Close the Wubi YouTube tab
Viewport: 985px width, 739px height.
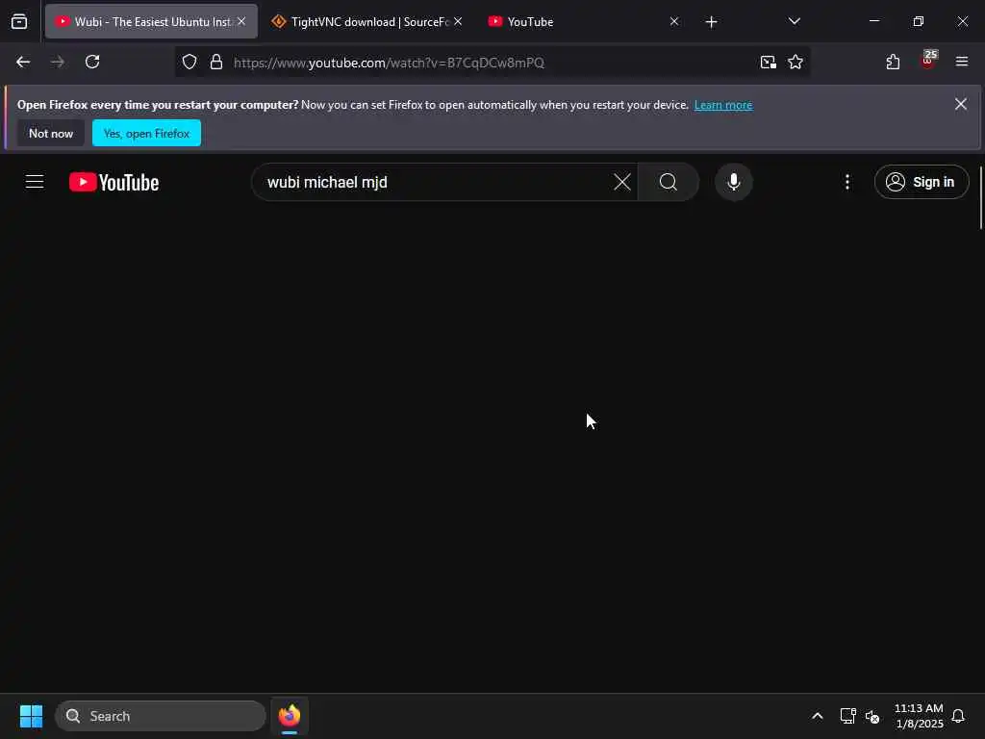coord(241,21)
